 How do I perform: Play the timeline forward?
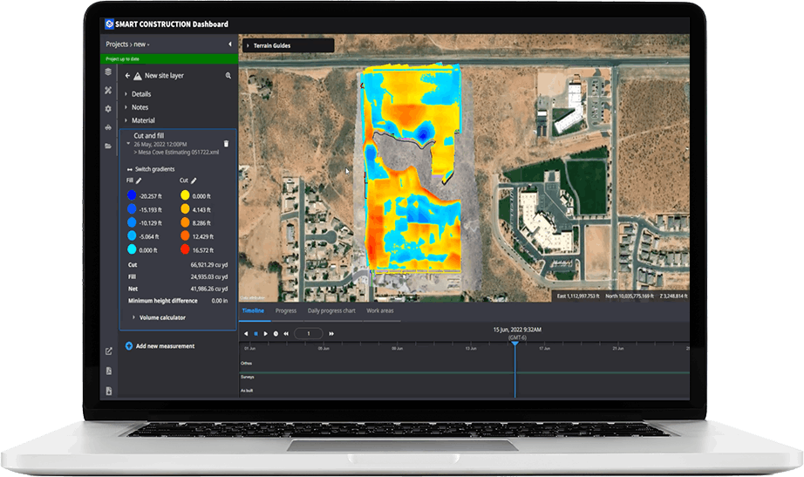pos(266,333)
